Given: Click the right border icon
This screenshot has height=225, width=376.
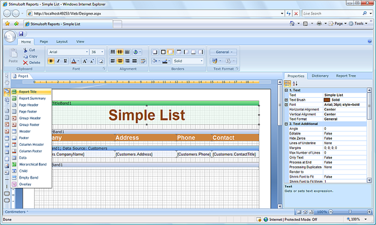Looking at the screenshot, I should (201, 52).
